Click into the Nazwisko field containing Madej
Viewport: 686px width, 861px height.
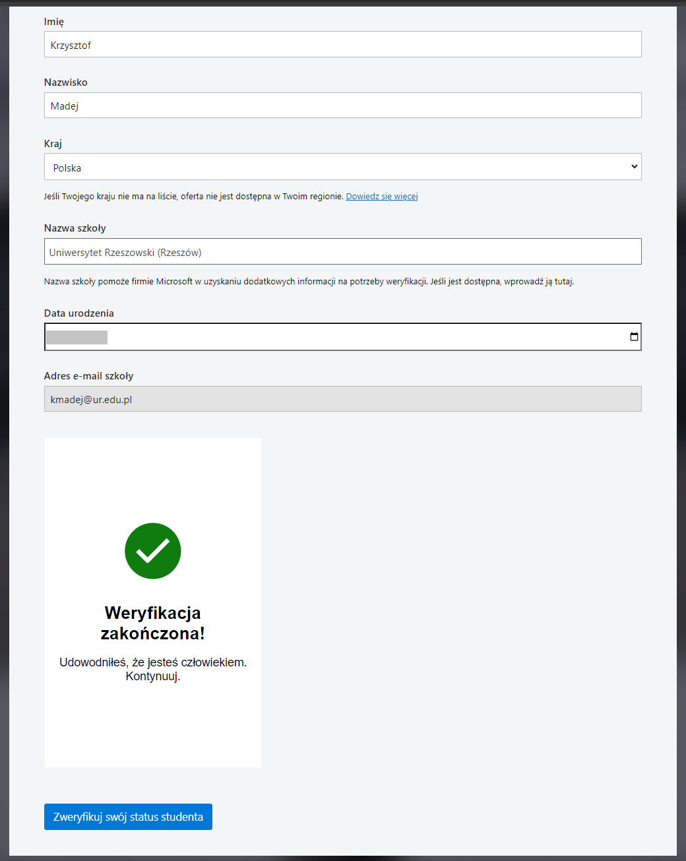[x=342, y=106]
